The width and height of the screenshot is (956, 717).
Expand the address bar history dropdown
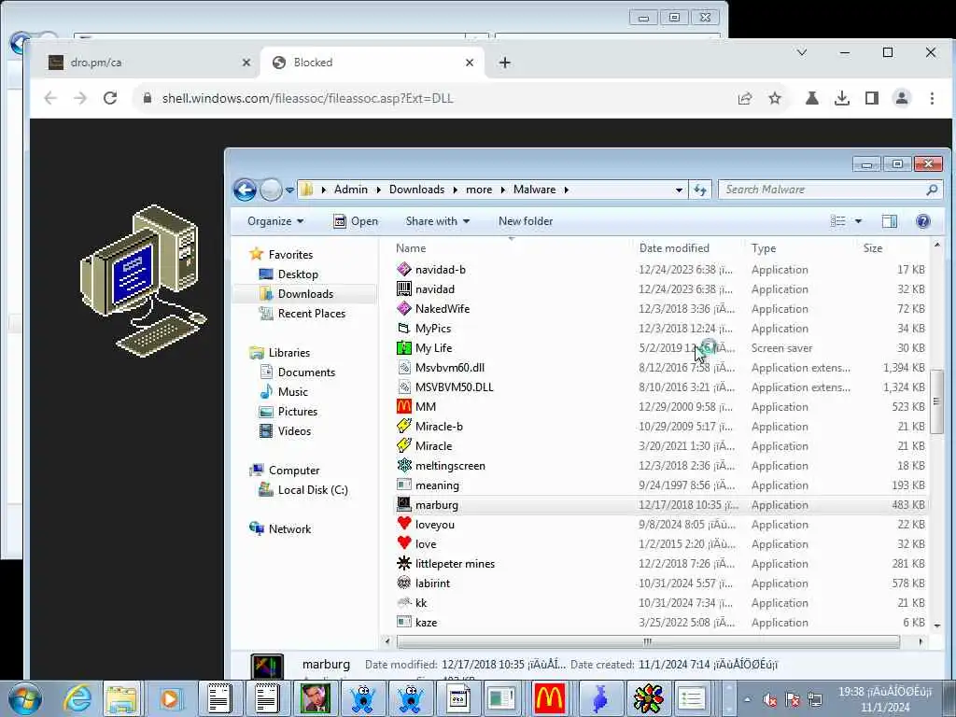coord(679,190)
